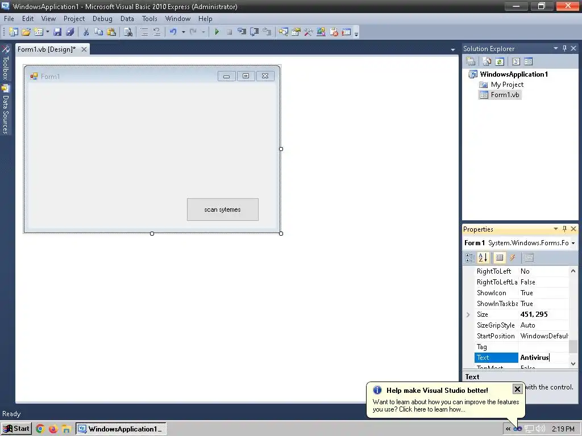Open the Edit menu
582x436 pixels.
27,19
